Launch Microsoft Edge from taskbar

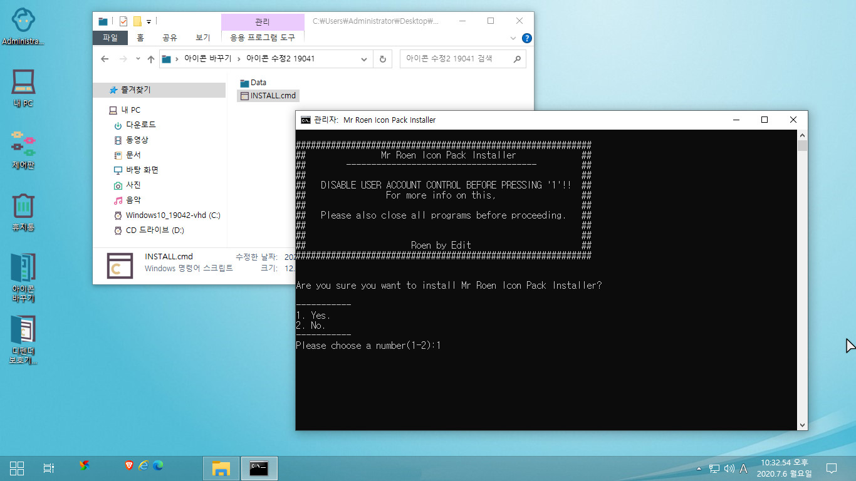point(158,465)
